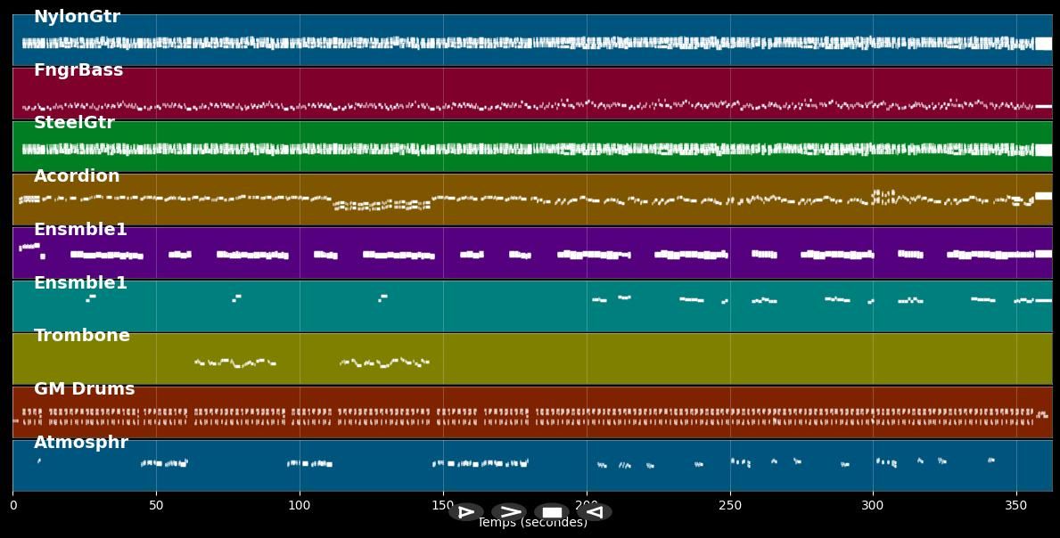This screenshot has height=538, width=1060.
Task: Click the "Temps (secondes)" axis label
Action: (x=532, y=525)
